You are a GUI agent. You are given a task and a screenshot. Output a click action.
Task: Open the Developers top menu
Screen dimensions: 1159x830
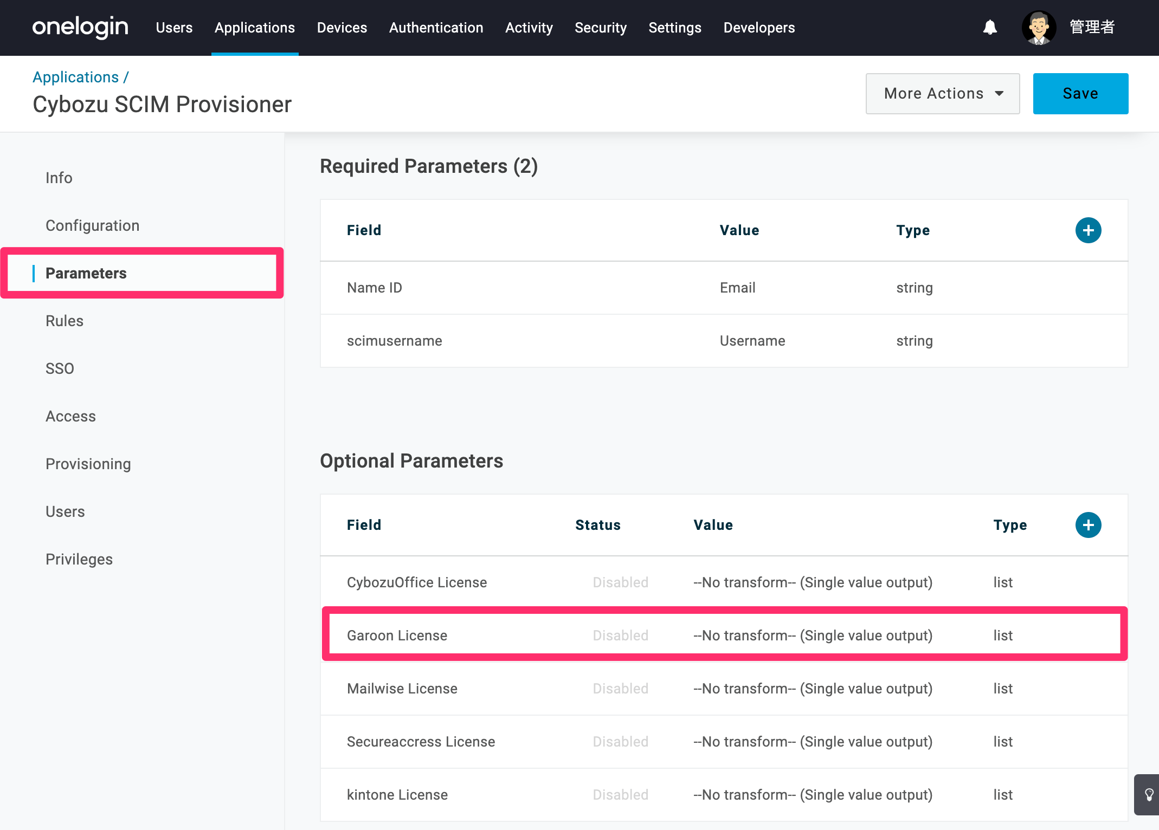(759, 28)
